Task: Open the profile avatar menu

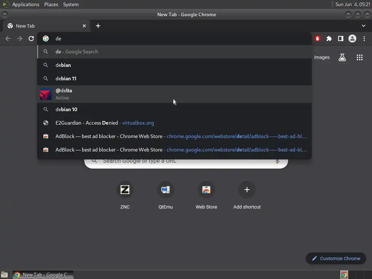Action: tap(352, 39)
